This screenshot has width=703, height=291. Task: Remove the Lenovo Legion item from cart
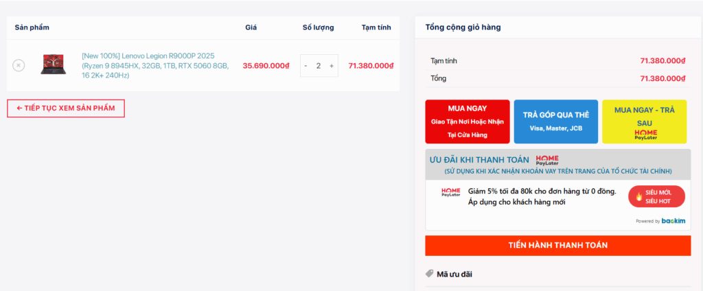coord(19,65)
